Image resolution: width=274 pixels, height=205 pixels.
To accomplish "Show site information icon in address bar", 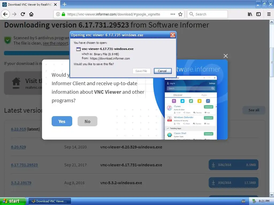I will pyautogui.click(x=58, y=14).
